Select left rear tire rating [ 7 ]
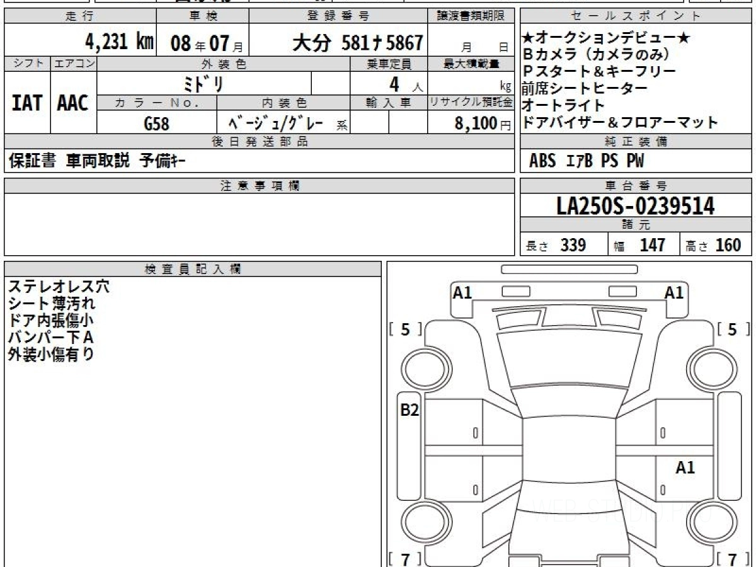 (x=406, y=558)
